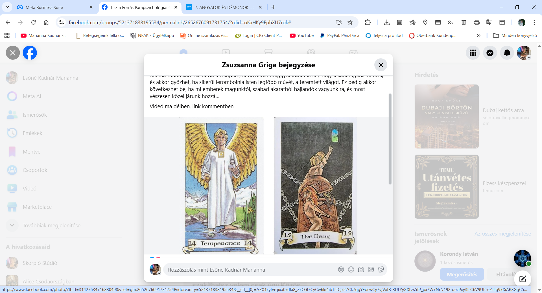Start a new message with compose icon
The image size is (542, 293).
(x=523, y=279)
